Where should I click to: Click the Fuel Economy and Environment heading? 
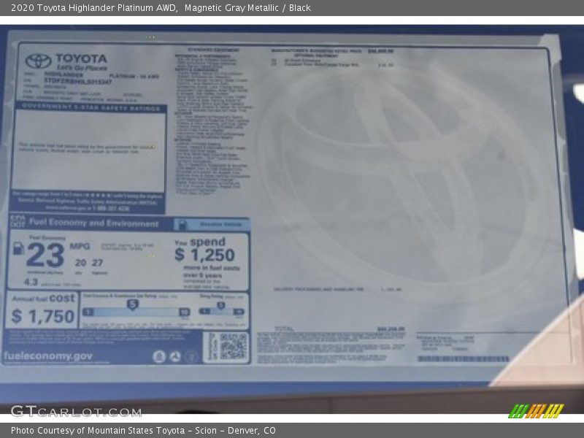pyautogui.click(x=94, y=223)
